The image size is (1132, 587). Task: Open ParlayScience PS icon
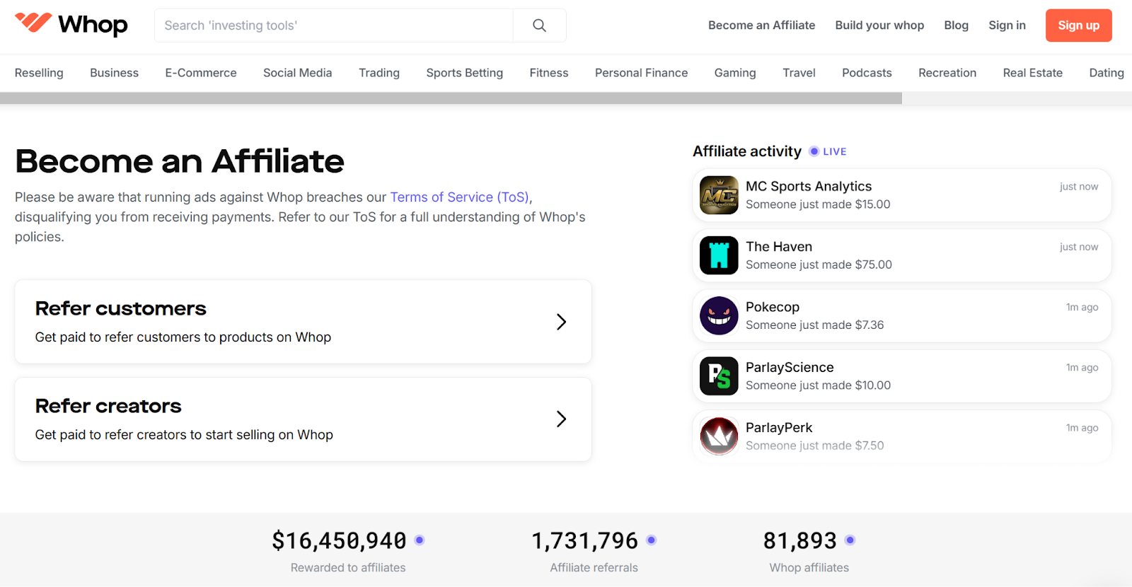(x=719, y=376)
